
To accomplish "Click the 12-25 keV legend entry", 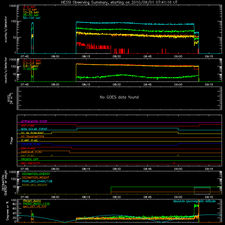I will [x=31, y=12].
